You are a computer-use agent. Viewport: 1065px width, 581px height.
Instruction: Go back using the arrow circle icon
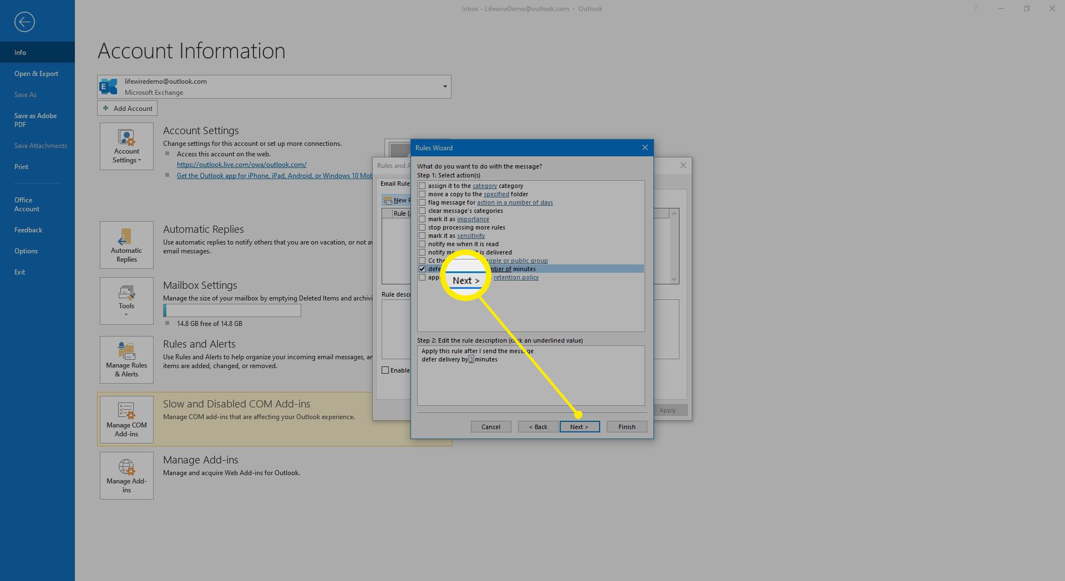(24, 22)
